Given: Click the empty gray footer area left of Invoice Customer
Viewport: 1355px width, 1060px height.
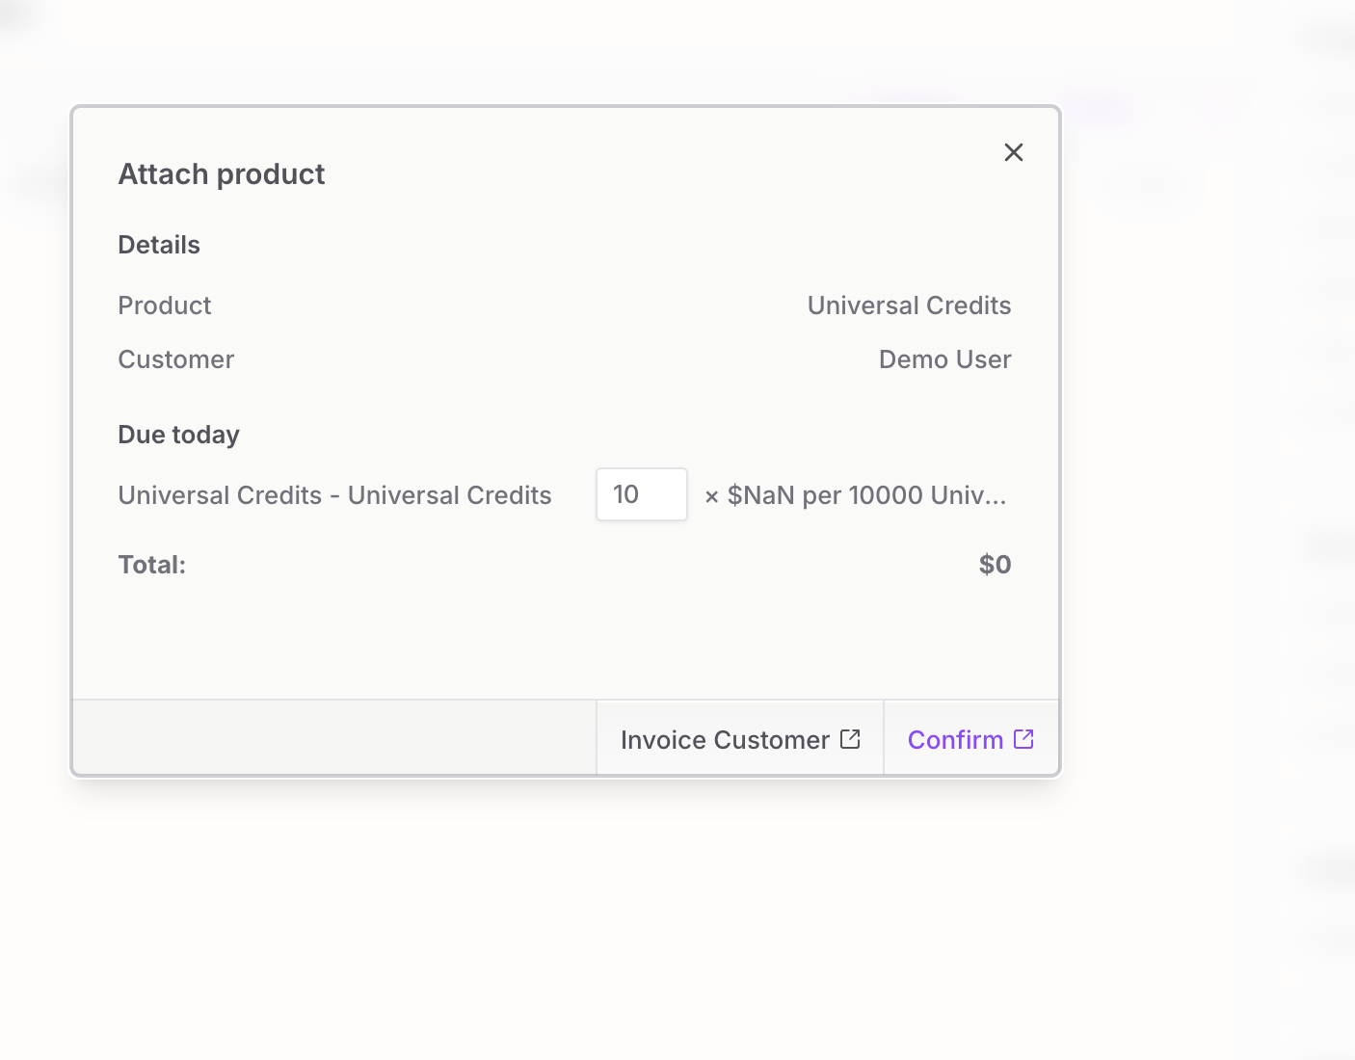Looking at the screenshot, I should point(334,738).
